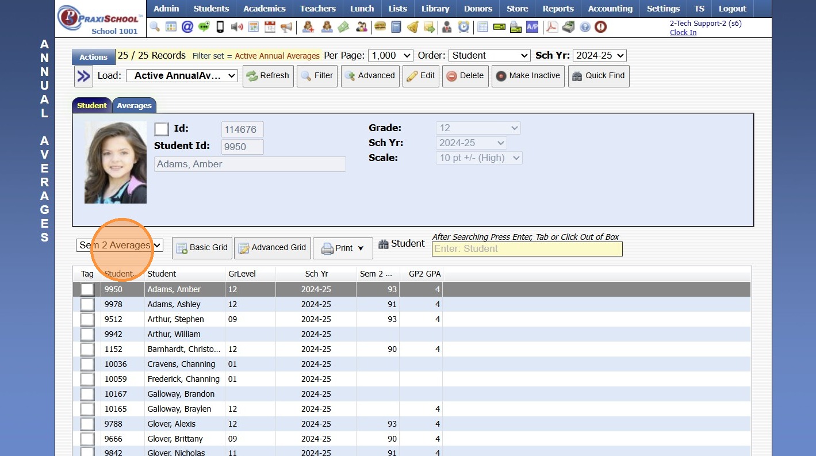
Task: Open the Sem 2 Averages dropdown
Action: tap(120, 246)
